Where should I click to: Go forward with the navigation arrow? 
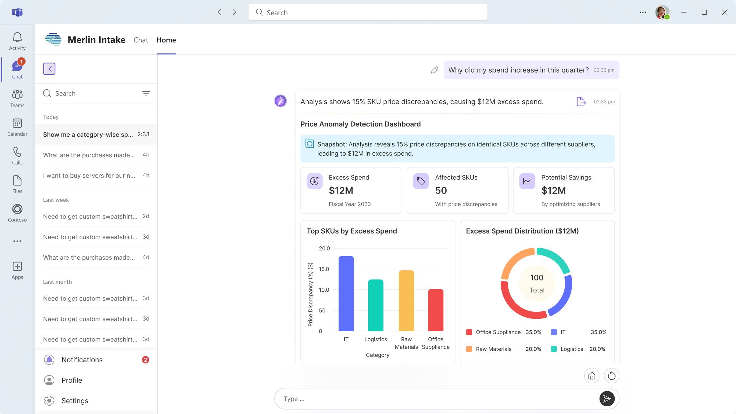(x=234, y=12)
